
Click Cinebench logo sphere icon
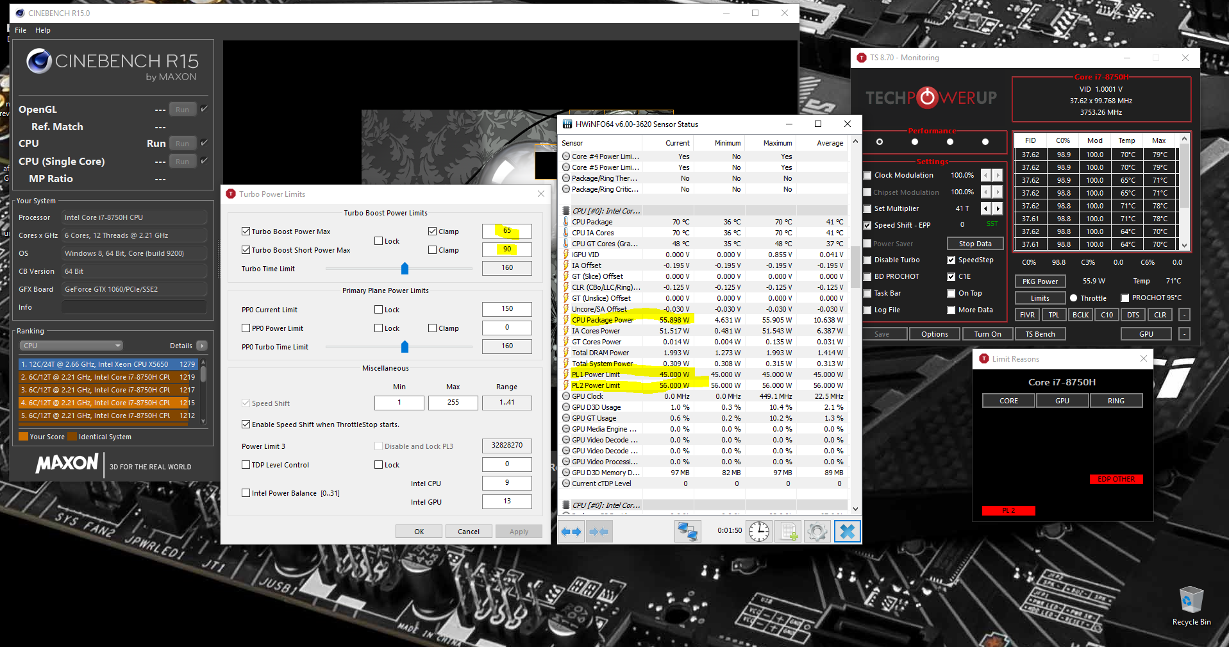tap(39, 62)
